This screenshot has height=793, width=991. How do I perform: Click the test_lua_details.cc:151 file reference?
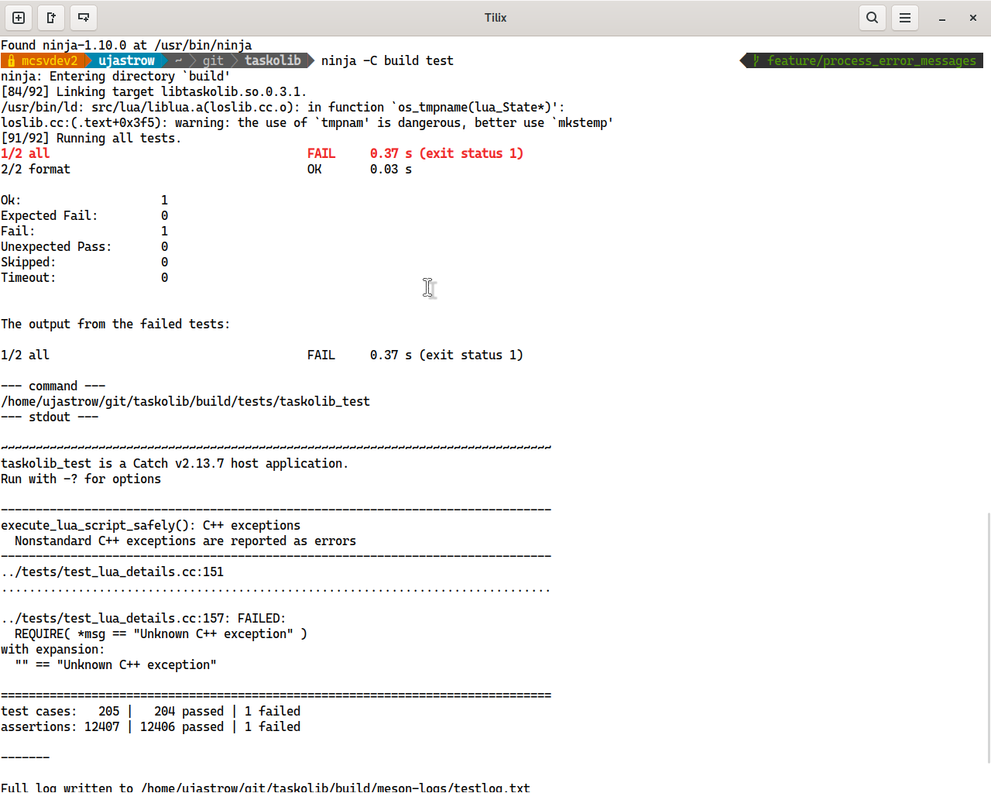112,572
